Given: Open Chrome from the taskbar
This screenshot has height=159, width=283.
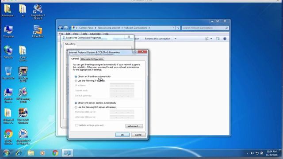Looking at the screenshot, I should [55, 153].
